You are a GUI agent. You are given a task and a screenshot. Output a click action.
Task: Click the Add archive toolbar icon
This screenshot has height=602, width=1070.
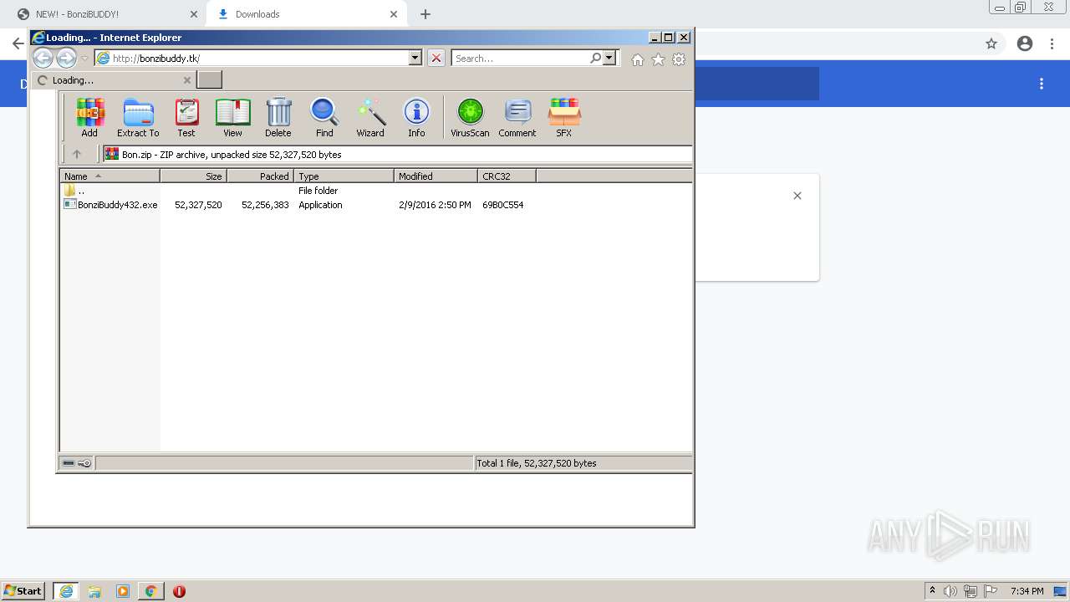pyautogui.click(x=89, y=118)
